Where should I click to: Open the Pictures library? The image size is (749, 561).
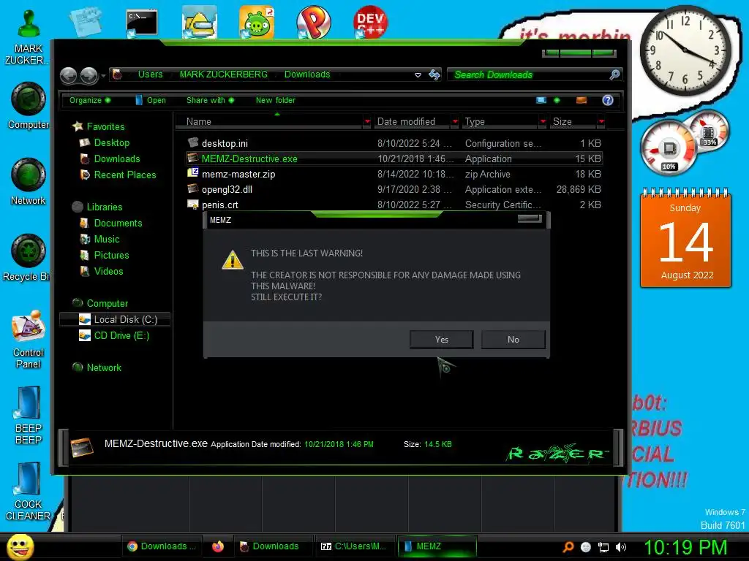point(105,255)
